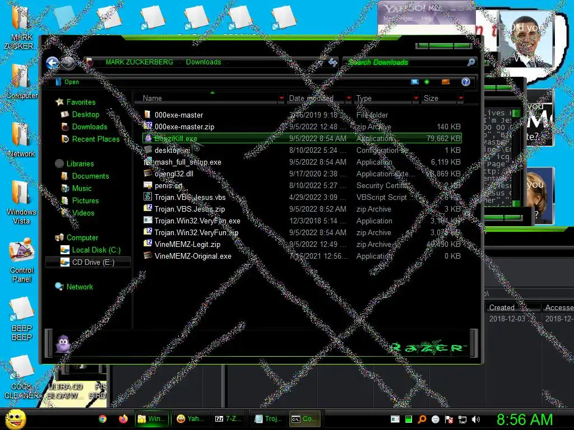Open Music library
Image resolution: width=574 pixels, height=430 pixels.
tap(82, 188)
